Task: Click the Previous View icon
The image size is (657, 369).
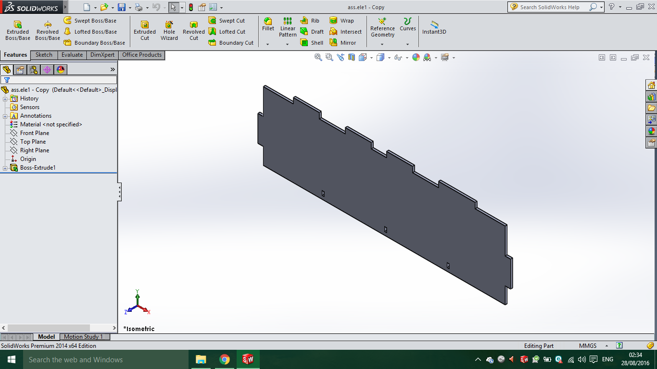Action: [x=341, y=57]
